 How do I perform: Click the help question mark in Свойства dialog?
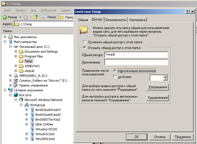tap(187, 12)
